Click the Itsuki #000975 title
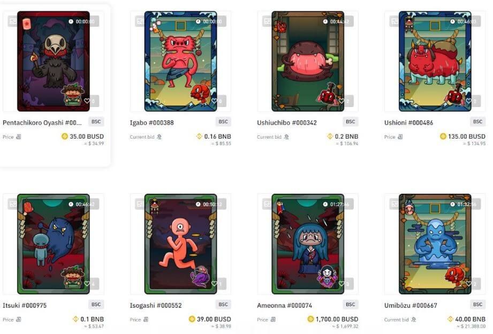 click(25, 306)
